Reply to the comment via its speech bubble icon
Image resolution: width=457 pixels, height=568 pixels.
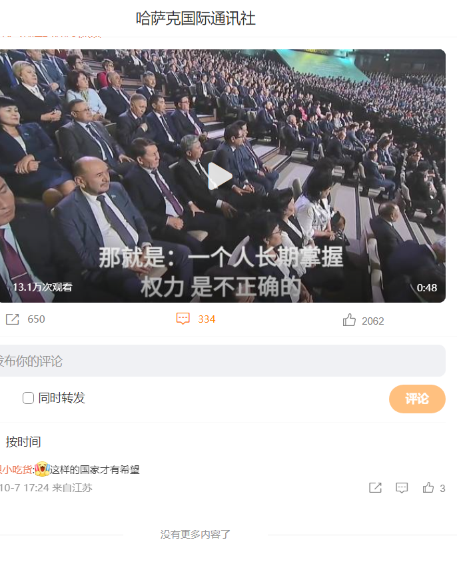(x=402, y=487)
